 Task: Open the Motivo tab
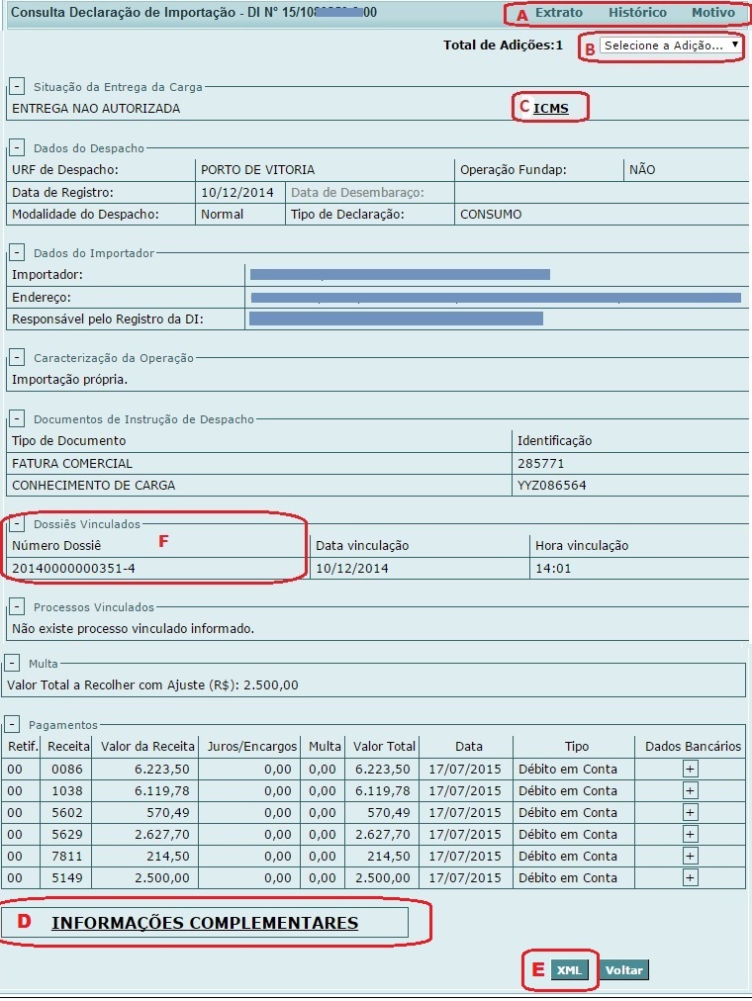click(712, 14)
